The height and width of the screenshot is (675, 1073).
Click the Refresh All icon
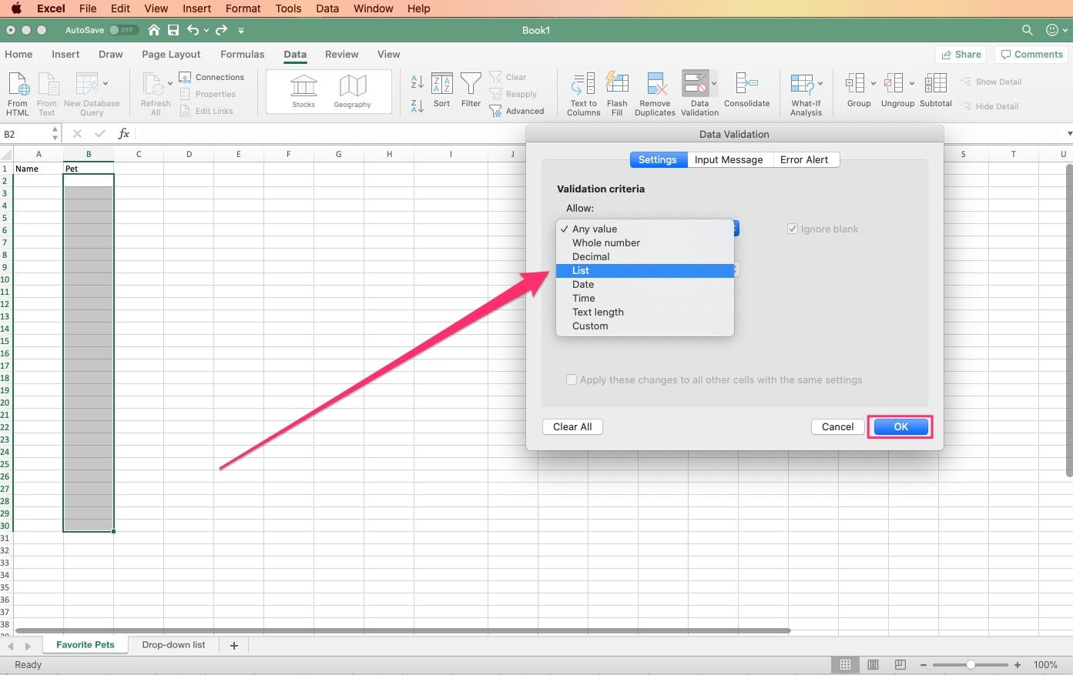click(154, 85)
